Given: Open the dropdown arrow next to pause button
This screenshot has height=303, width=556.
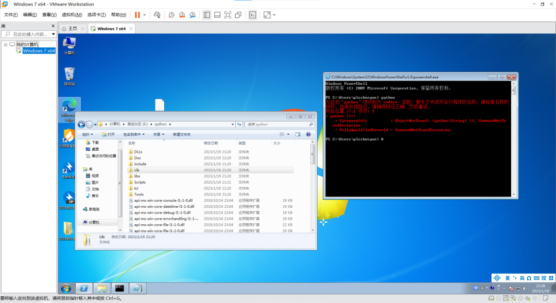Looking at the screenshot, I should click(145, 15).
